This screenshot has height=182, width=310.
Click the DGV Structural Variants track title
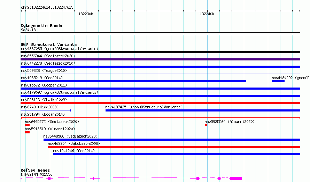pyautogui.click(x=49, y=44)
